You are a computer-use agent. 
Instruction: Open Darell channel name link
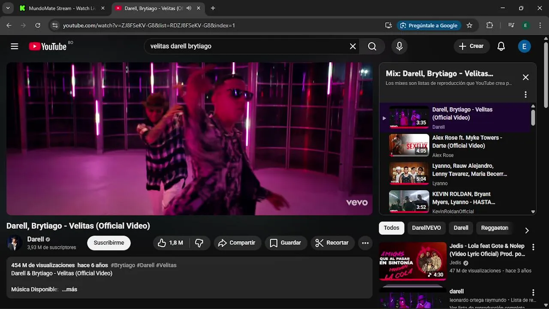coord(36,239)
